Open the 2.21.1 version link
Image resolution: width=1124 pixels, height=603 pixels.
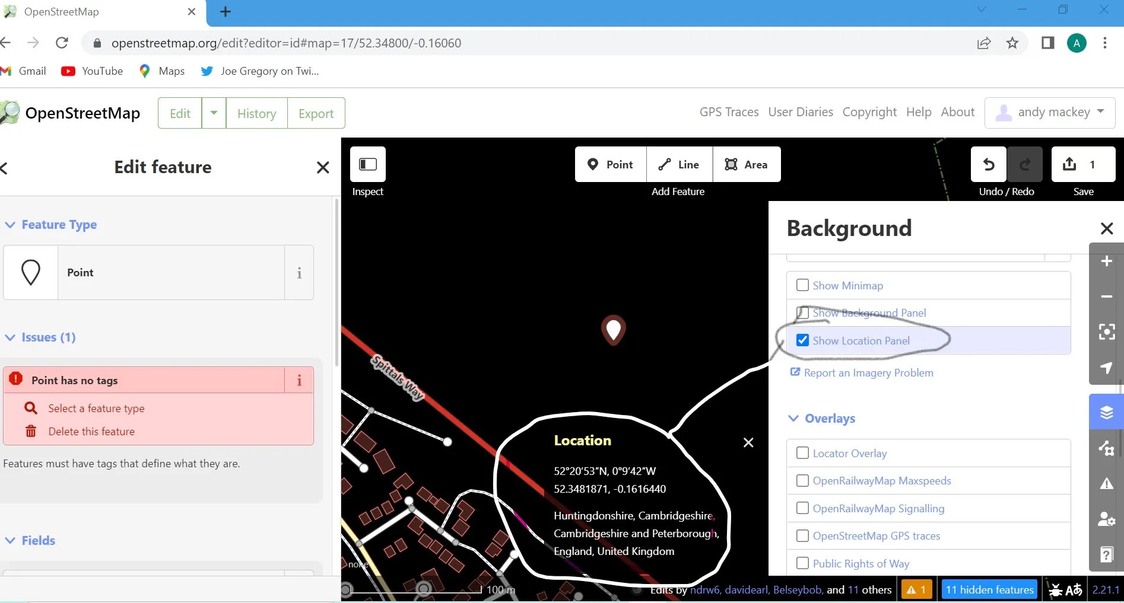(1106, 590)
